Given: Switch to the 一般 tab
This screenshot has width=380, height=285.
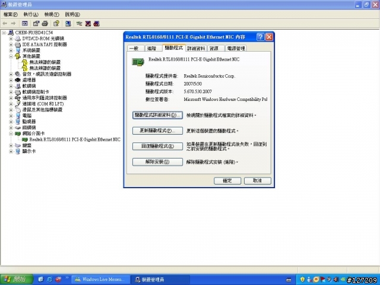Looking at the screenshot, I should click(x=136, y=49).
